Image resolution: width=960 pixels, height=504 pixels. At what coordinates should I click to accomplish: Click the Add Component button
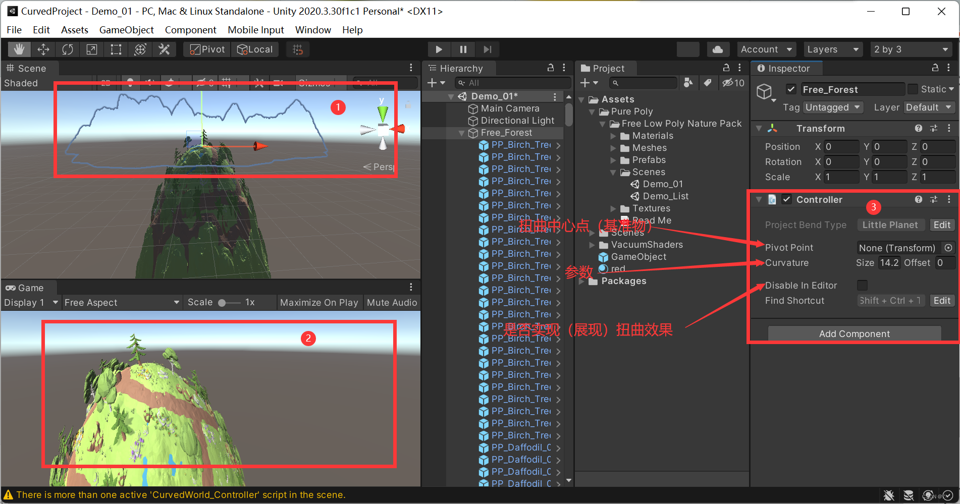pyautogui.click(x=854, y=333)
